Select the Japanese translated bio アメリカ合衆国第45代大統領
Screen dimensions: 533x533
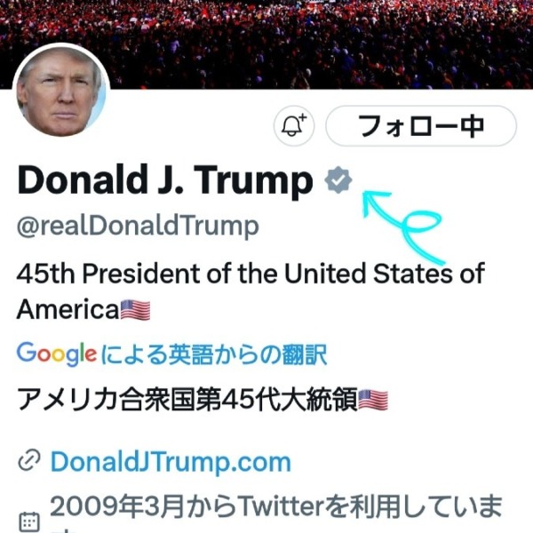[187, 399]
